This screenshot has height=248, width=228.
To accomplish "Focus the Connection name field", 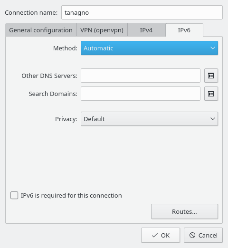I will pos(142,12).
